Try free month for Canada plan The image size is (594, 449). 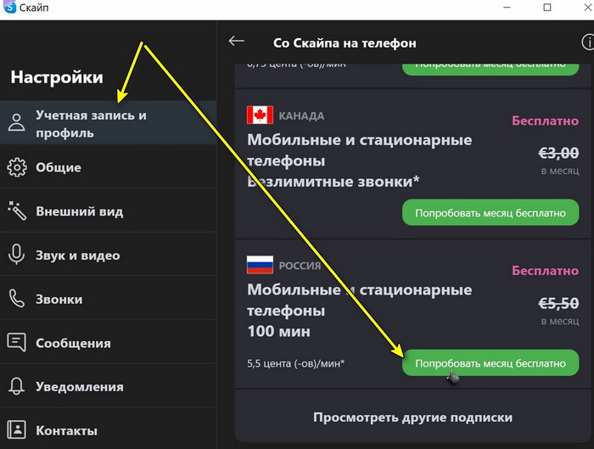(490, 212)
